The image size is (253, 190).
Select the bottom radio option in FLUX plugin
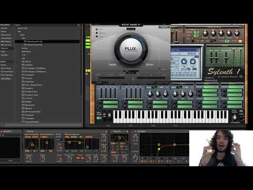(96, 36)
